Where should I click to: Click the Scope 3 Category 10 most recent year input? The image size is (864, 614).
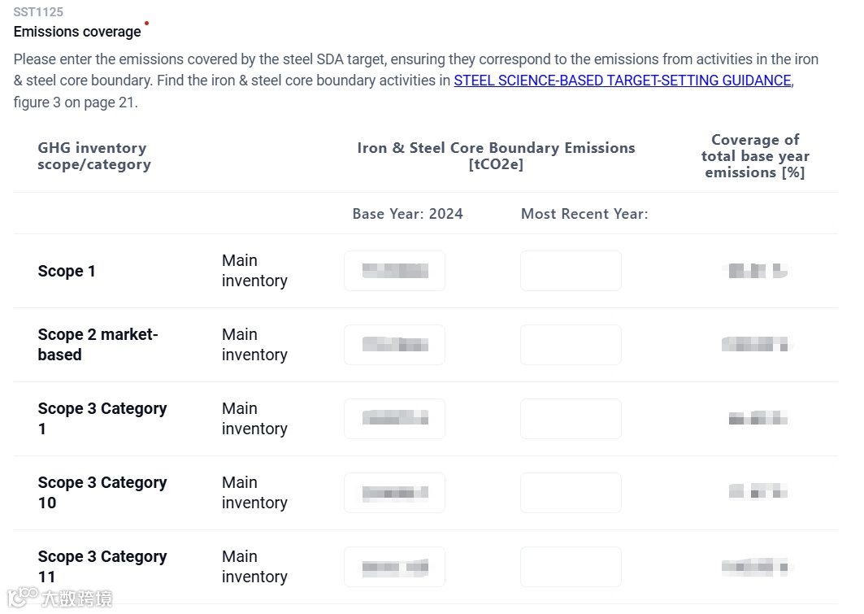[571, 493]
